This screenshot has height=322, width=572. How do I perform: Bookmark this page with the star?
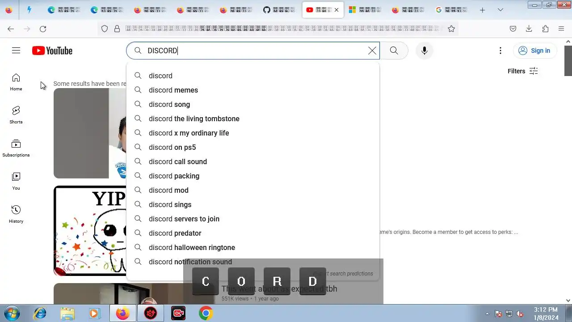[x=451, y=29]
